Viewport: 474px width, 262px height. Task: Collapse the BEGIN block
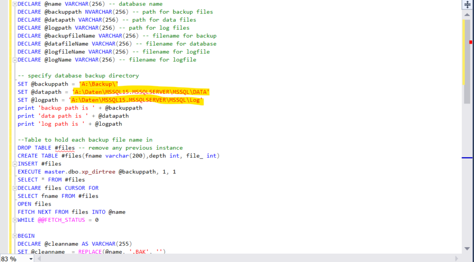pos(14,236)
